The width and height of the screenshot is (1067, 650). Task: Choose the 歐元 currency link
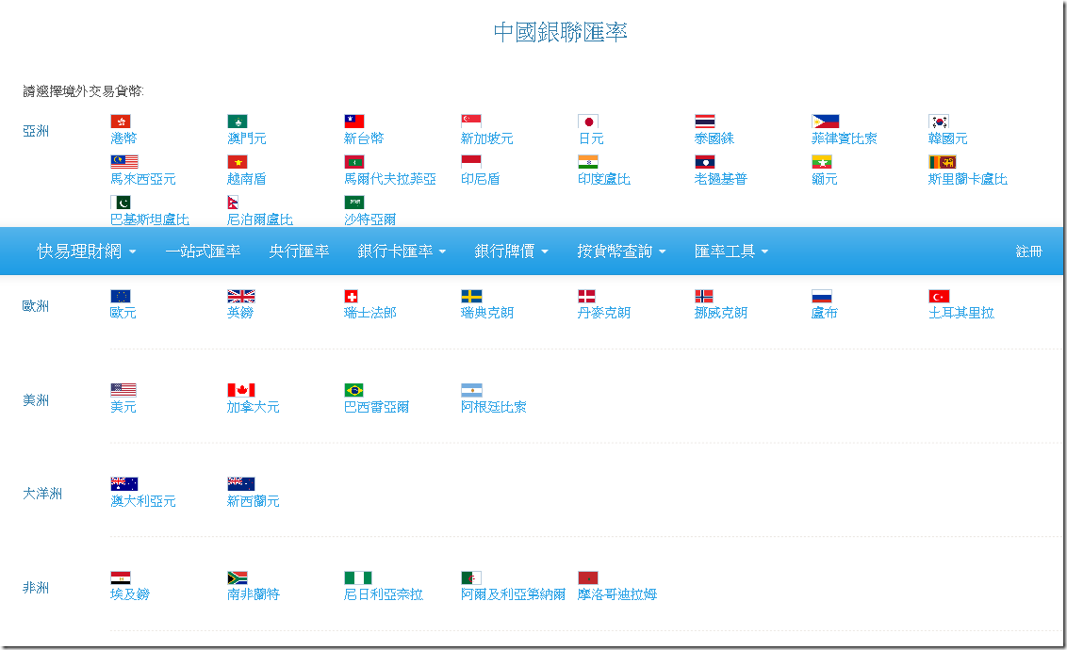point(123,313)
